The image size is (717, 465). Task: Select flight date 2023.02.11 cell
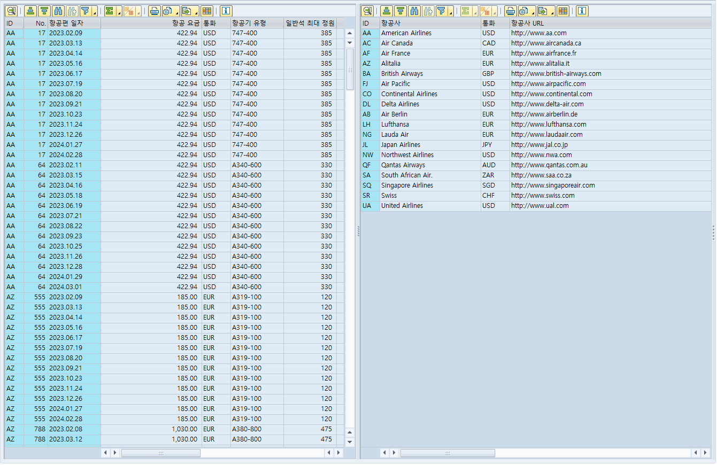[74, 165]
